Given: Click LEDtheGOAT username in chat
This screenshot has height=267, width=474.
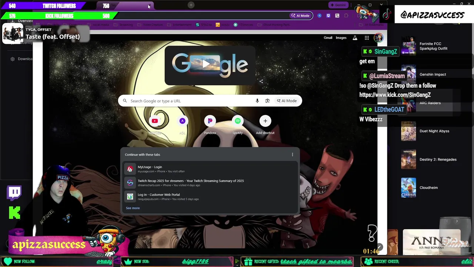Looking at the screenshot, I should point(389,109).
